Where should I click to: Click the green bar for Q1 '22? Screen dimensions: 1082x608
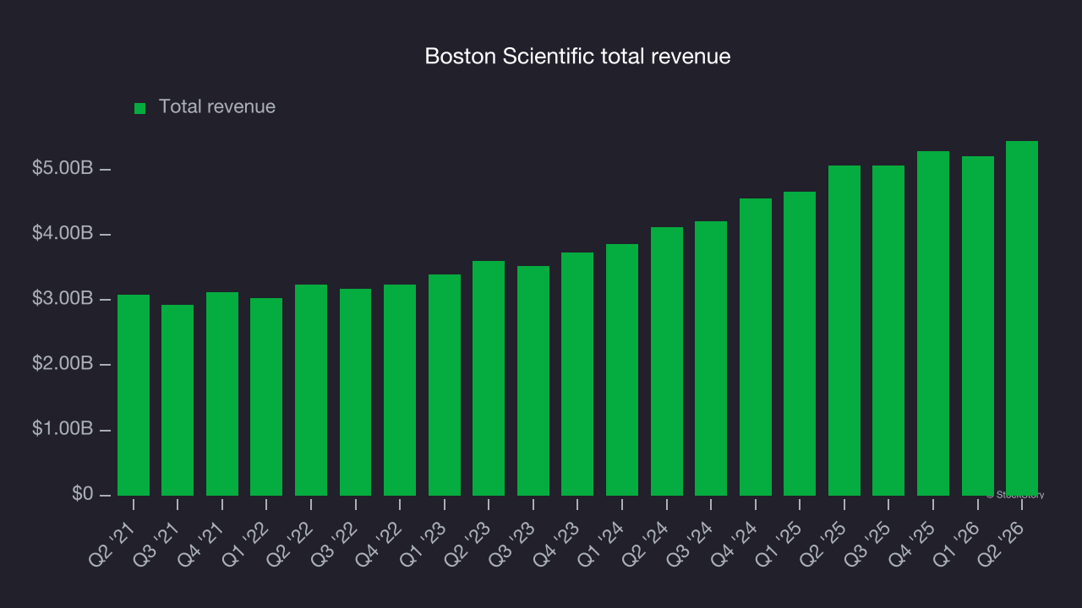(266, 397)
